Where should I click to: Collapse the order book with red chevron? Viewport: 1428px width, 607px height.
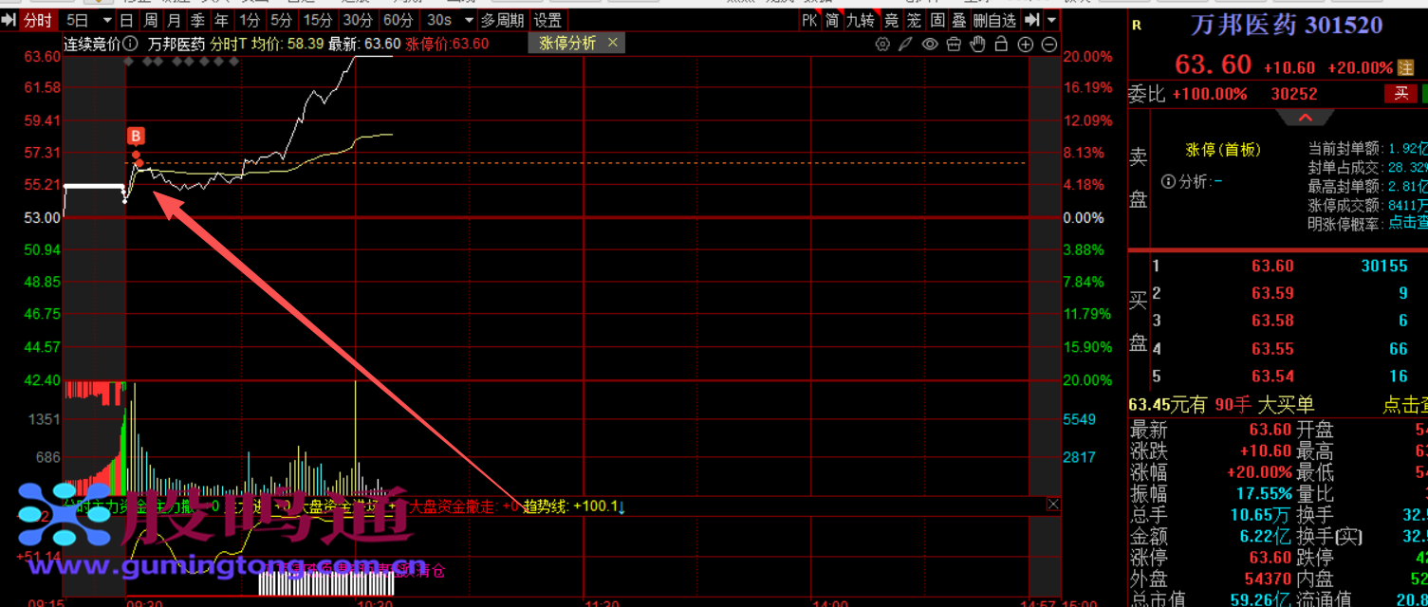coord(1306,118)
